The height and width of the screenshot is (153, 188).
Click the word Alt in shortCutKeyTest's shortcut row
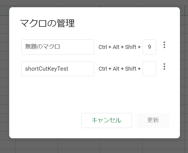click(x=116, y=69)
